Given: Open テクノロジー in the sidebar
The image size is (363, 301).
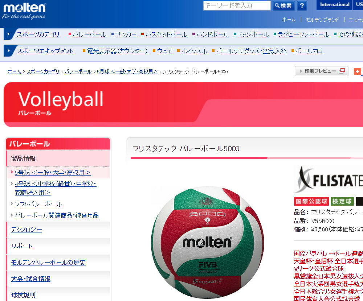Looking at the screenshot, I should point(26,230).
